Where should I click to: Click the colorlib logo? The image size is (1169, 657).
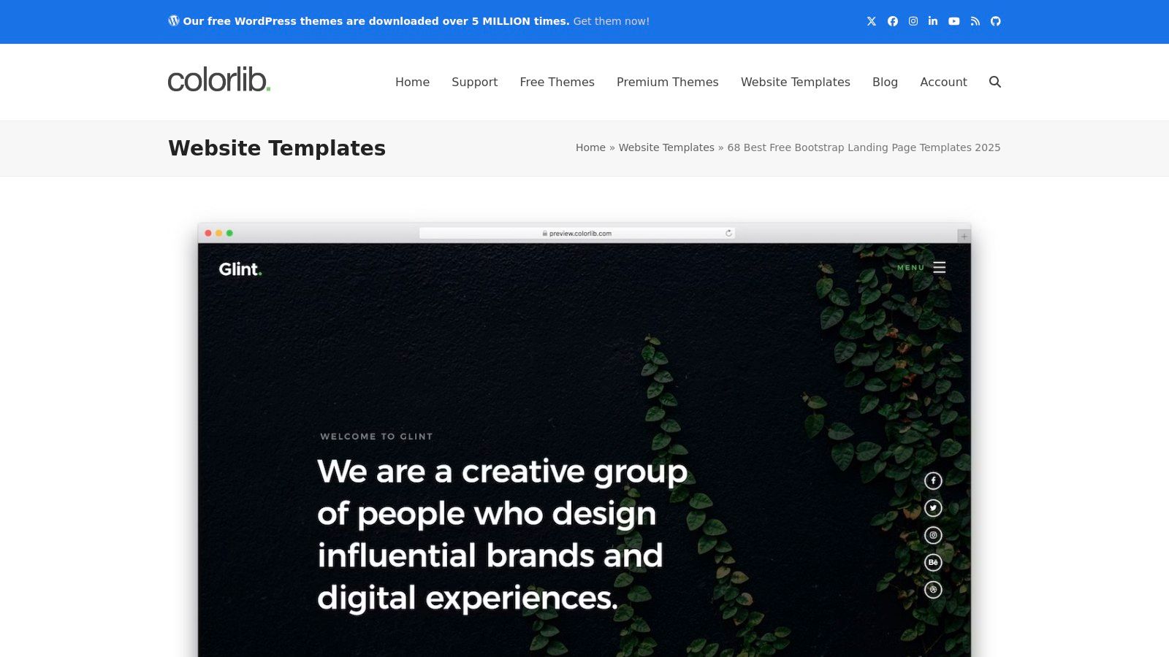(x=218, y=81)
